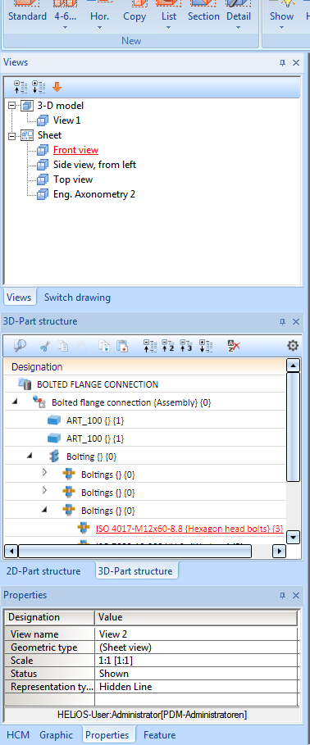Viewport: 310px width, 745px height.
Task: Pin the 3D-Part structure panel
Action: [282, 321]
